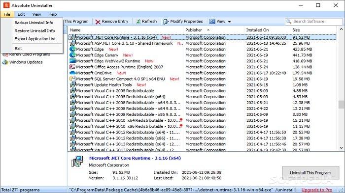Screen dimensions: 345x193
Task: Click the Office Access Runtime row icon
Action: pos(72,67)
